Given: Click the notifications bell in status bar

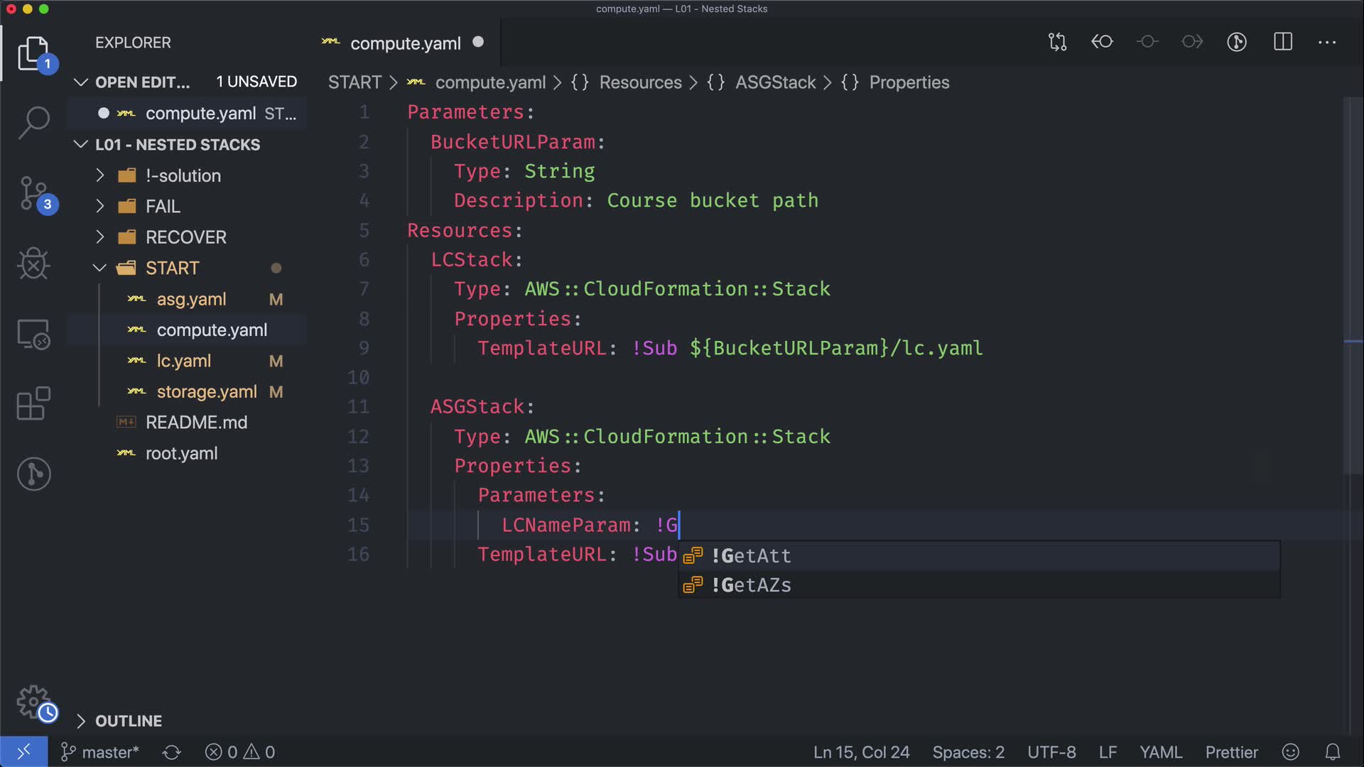Looking at the screenshot, I should pos(1333,752).
